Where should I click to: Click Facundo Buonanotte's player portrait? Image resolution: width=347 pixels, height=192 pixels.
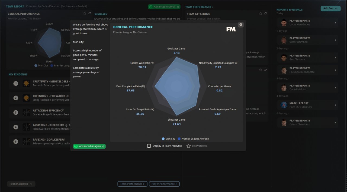click(284, 70)
